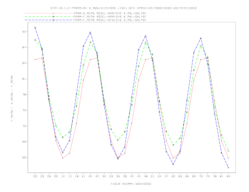Click the blue triangle data point at hour 00
249x192 pixels.
pos(35,28)
